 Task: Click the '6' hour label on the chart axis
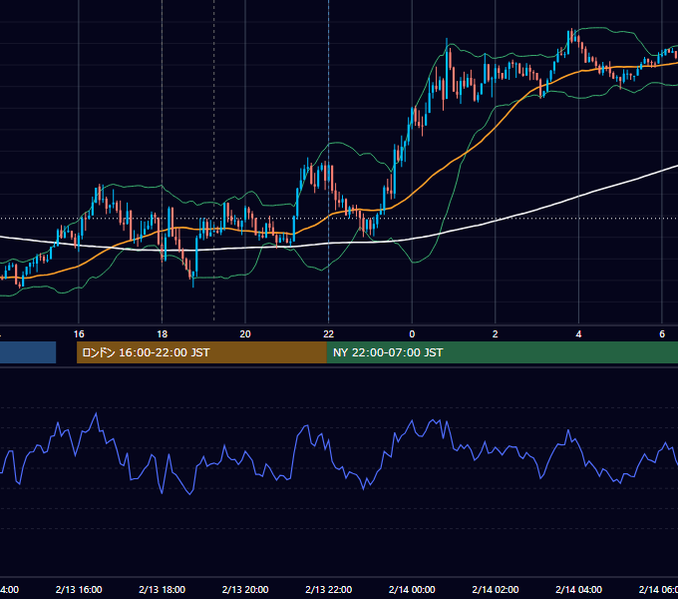click(x=662, y=334)
